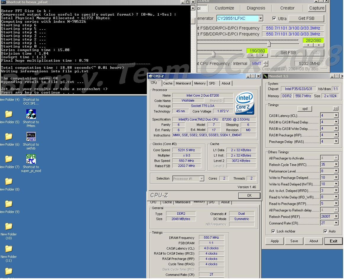Expand RAS# to CAS# Read Delay dropdown
Viewport: 344px width, 280px height.
click(336, 122)
